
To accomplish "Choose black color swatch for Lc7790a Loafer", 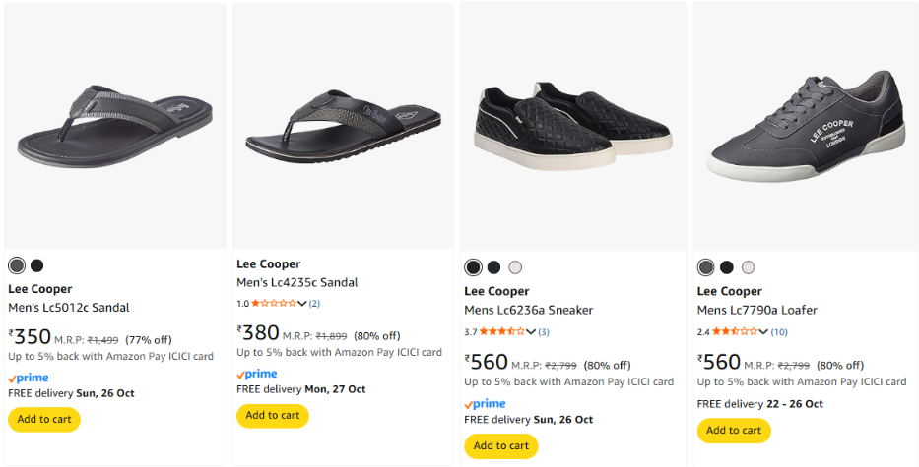I will [727, 267].
